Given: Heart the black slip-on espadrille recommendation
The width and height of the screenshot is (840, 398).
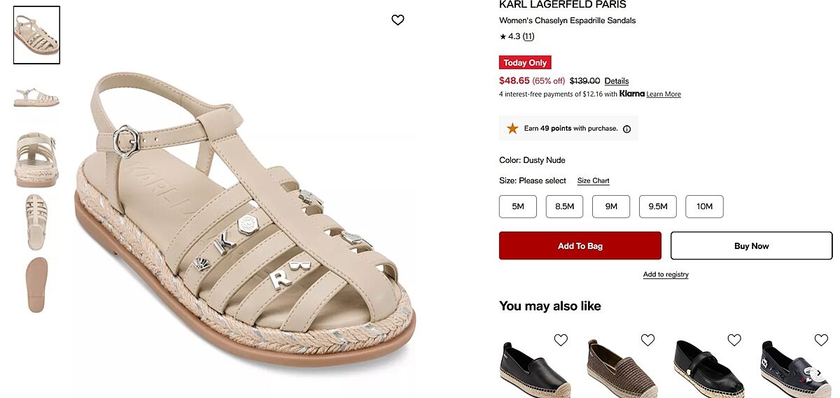Looking at the screenshot, I should [x=561, y=340].
